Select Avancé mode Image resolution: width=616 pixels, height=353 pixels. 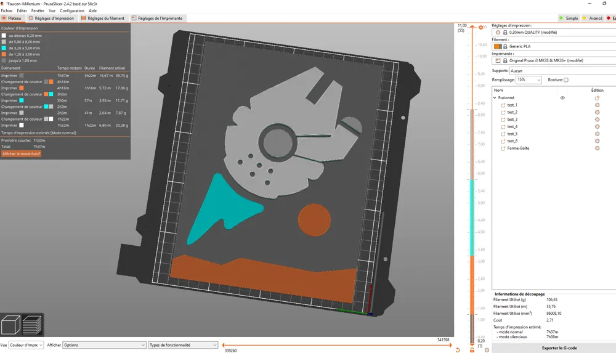click(593, 18)
